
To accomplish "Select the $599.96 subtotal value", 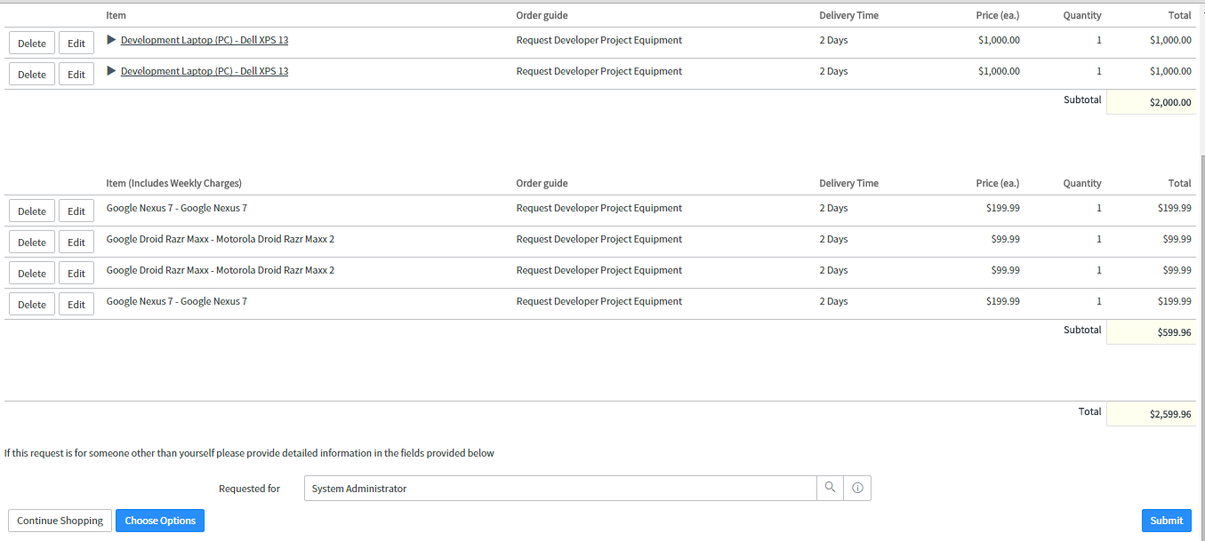I will (1174, 333).
